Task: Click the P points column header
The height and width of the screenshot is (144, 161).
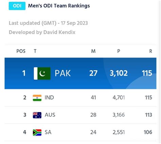Action: pos(119,51)
